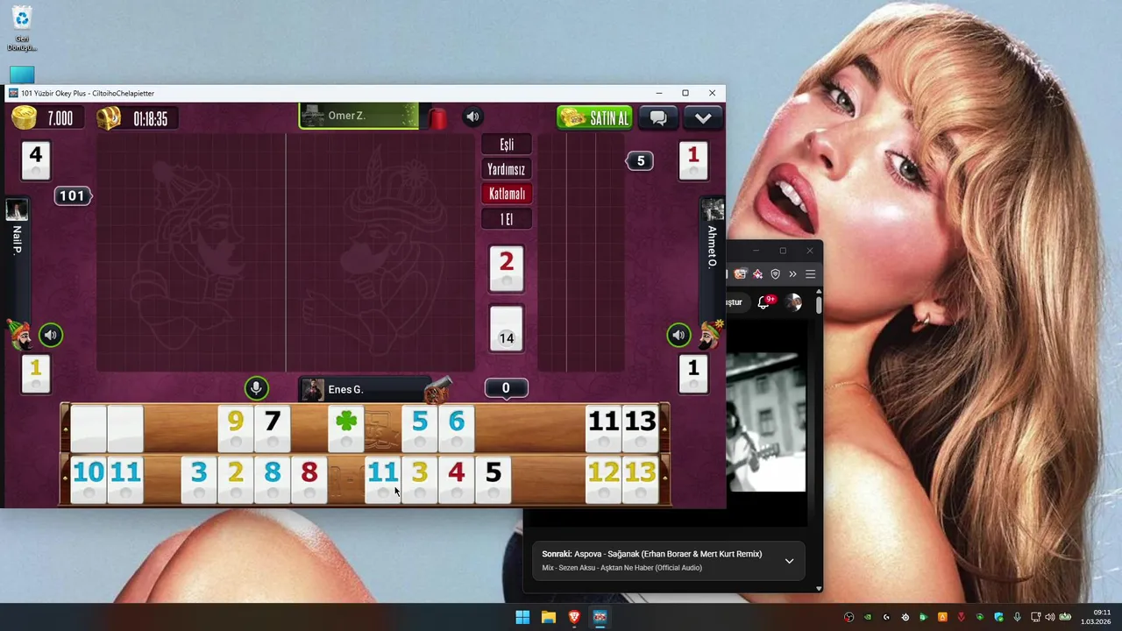Click the Brave browser taskbar icon
Screen dimensions: 1122x631
tap(574, 617)
